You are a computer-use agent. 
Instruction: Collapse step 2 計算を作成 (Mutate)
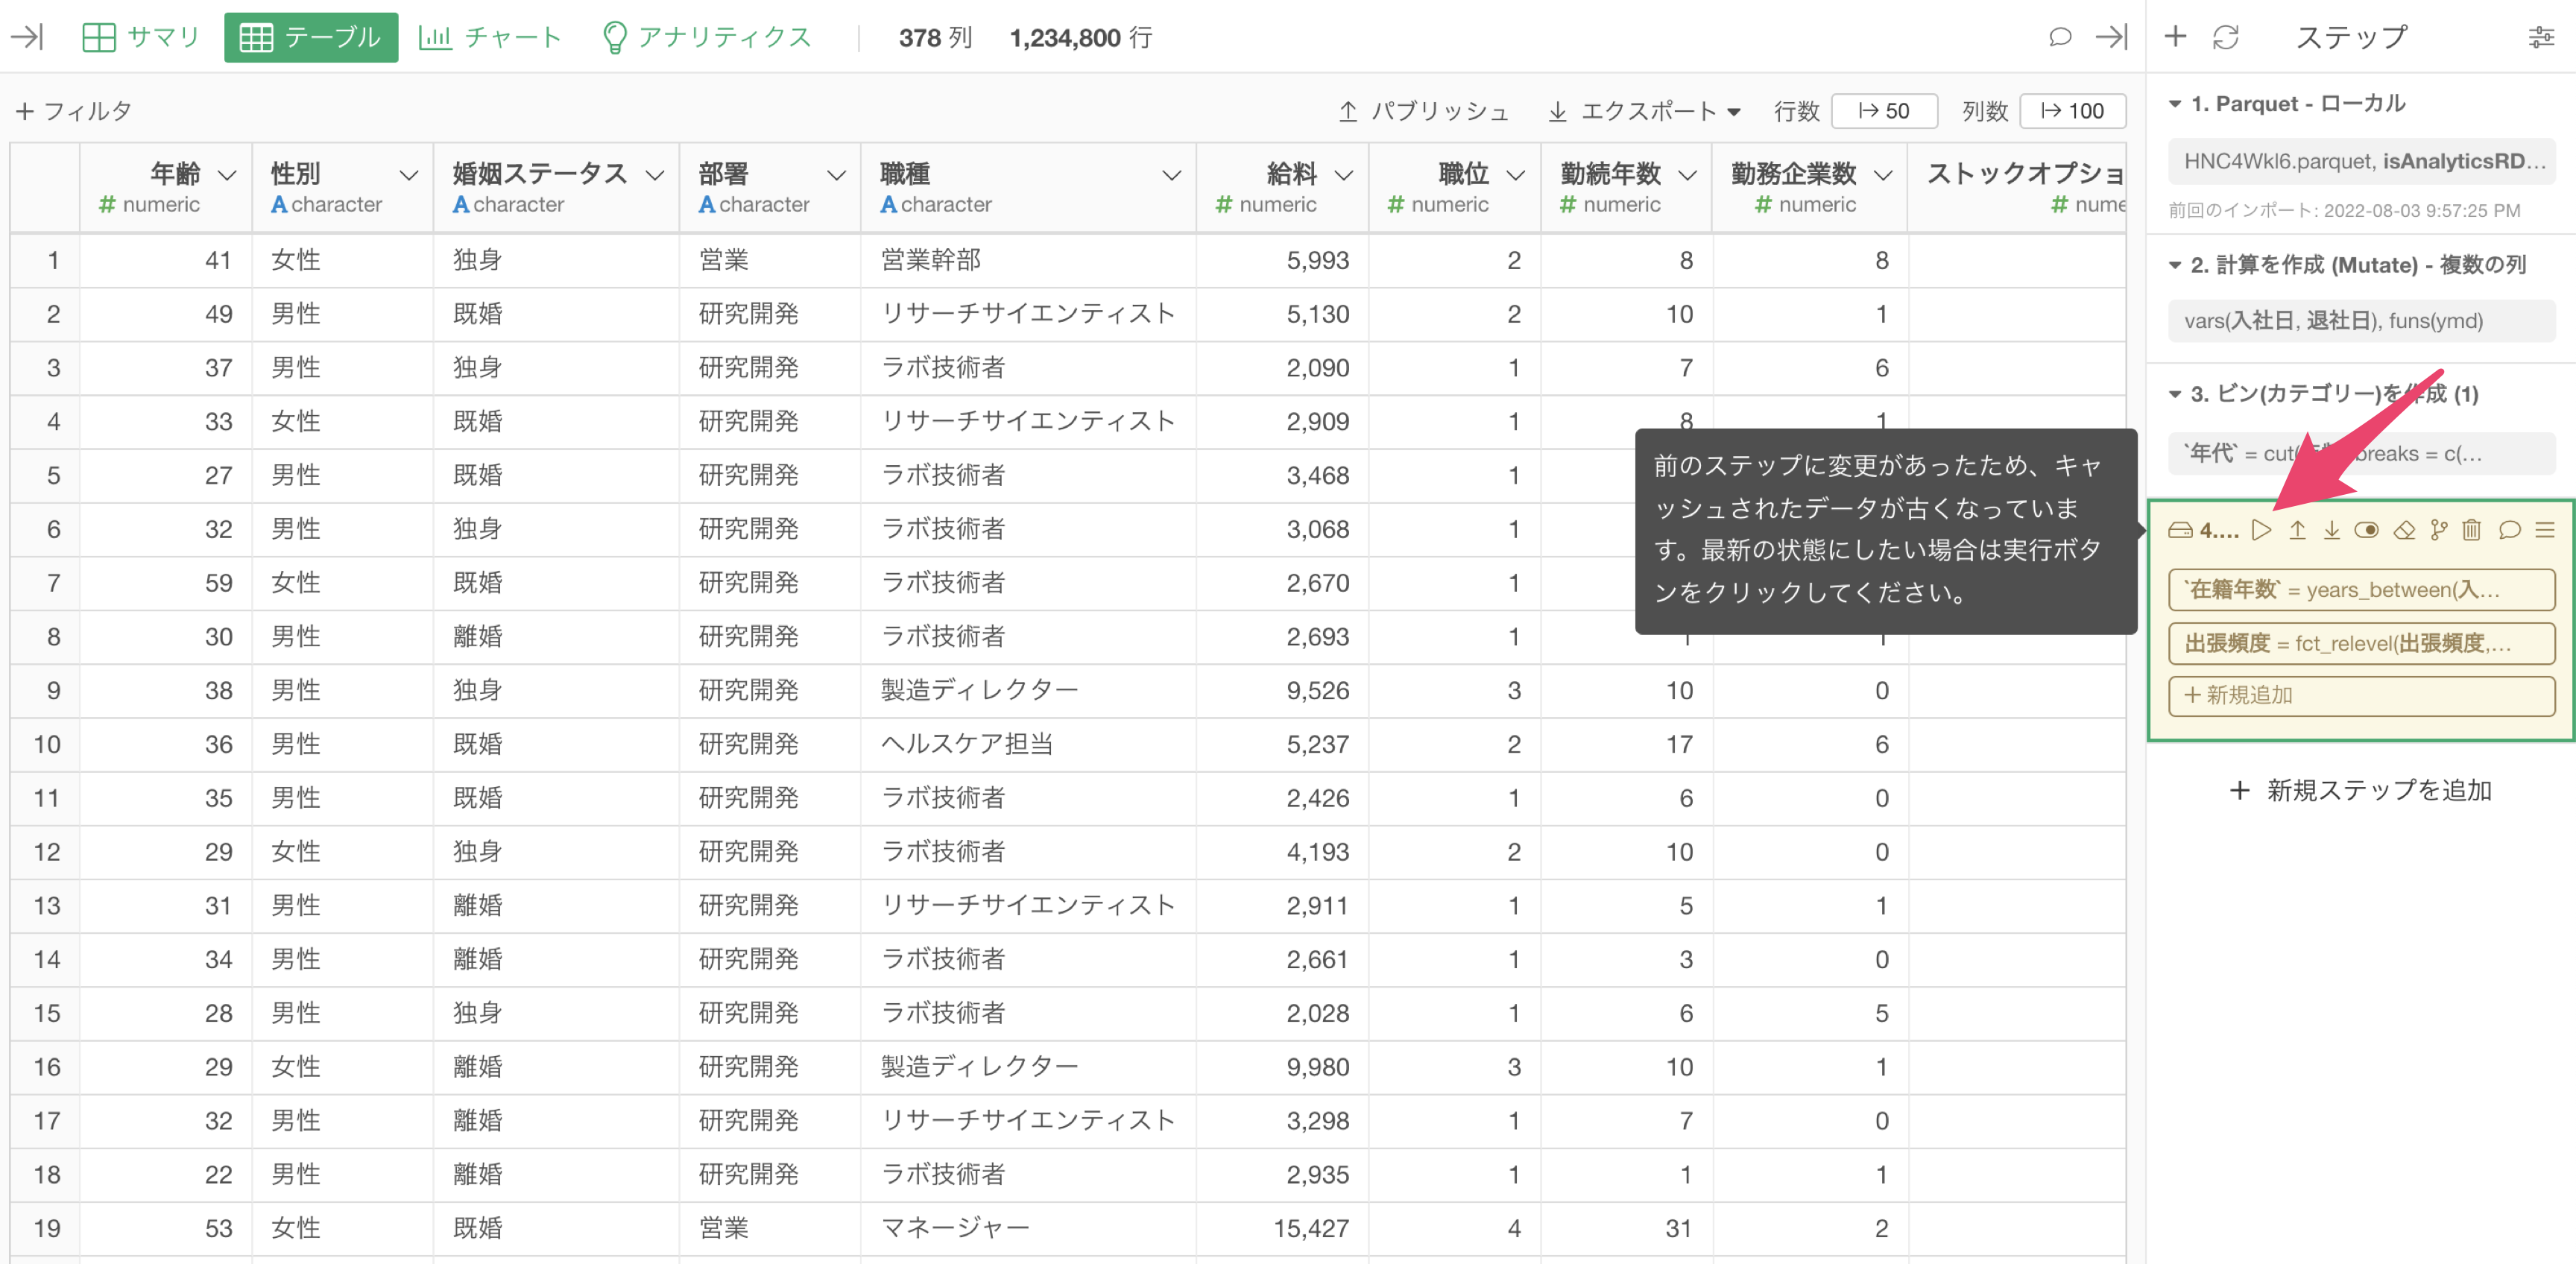click(x=2175, y=265)
